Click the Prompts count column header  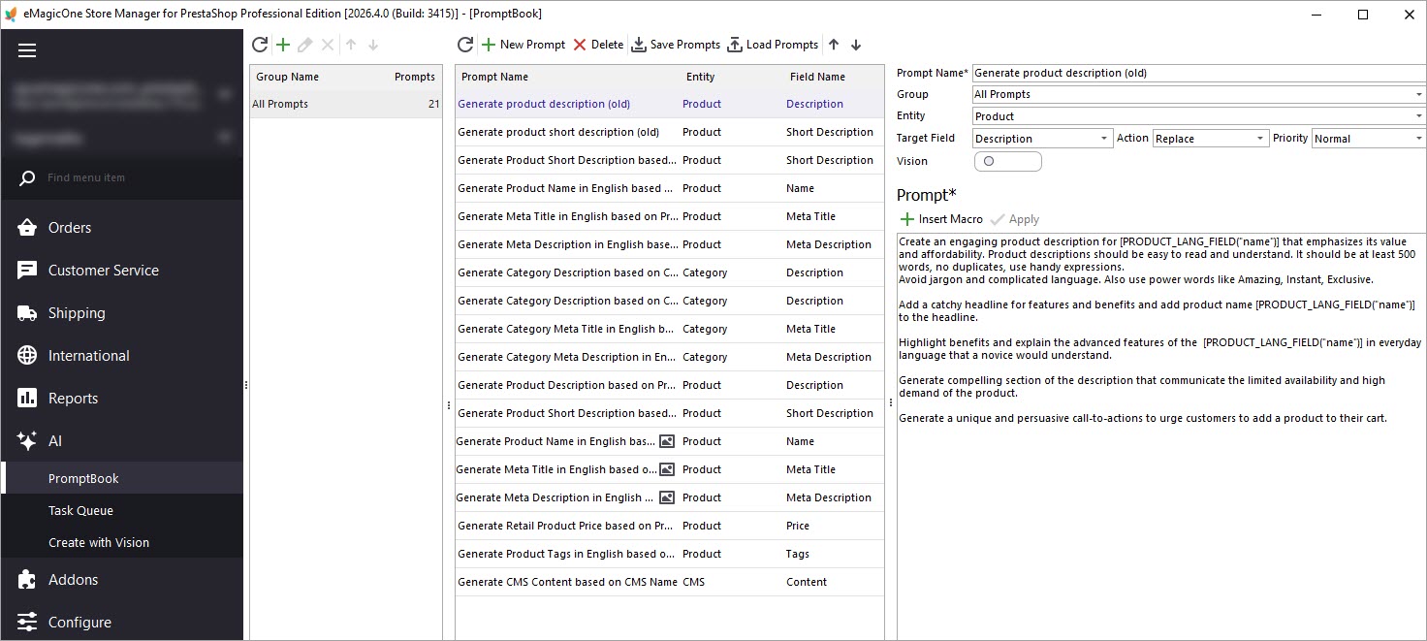(x=414, y=77)
